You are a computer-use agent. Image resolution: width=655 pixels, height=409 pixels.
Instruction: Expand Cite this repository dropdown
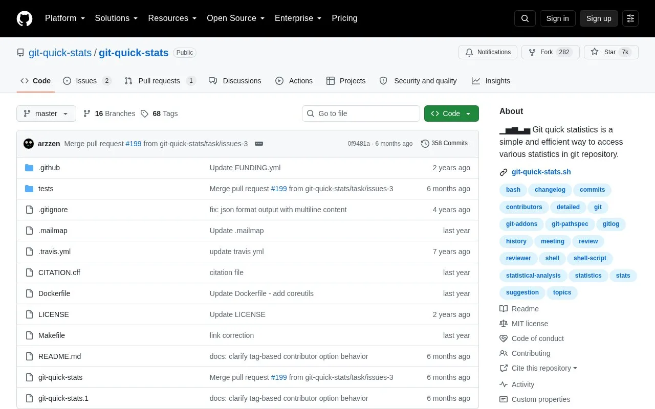[x=538, y=368]
